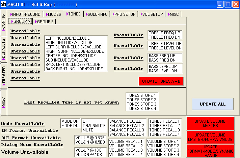Select BALANCE RECALL 1
The height and width of the screenshot is (158, 240).
coord(127,121)
